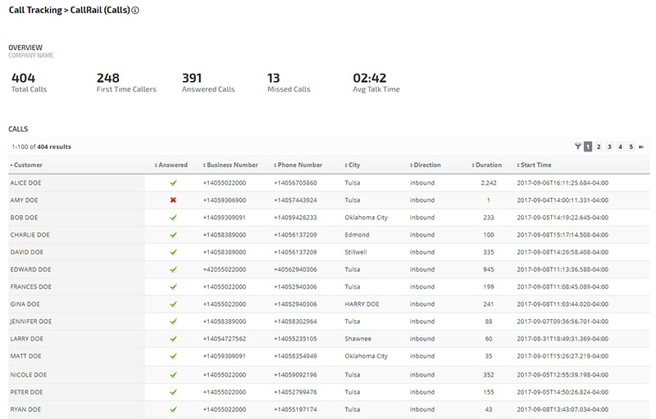Click the next pages double-arrow icon
Image resolution: width=656 pixels, height=419 pixels.
tap(641, 146)
